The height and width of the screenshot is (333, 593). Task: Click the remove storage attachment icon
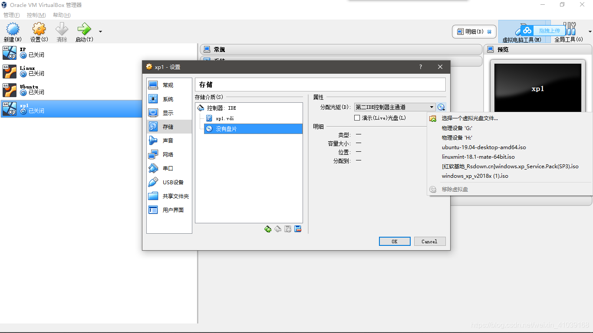[x=298, y=229]
